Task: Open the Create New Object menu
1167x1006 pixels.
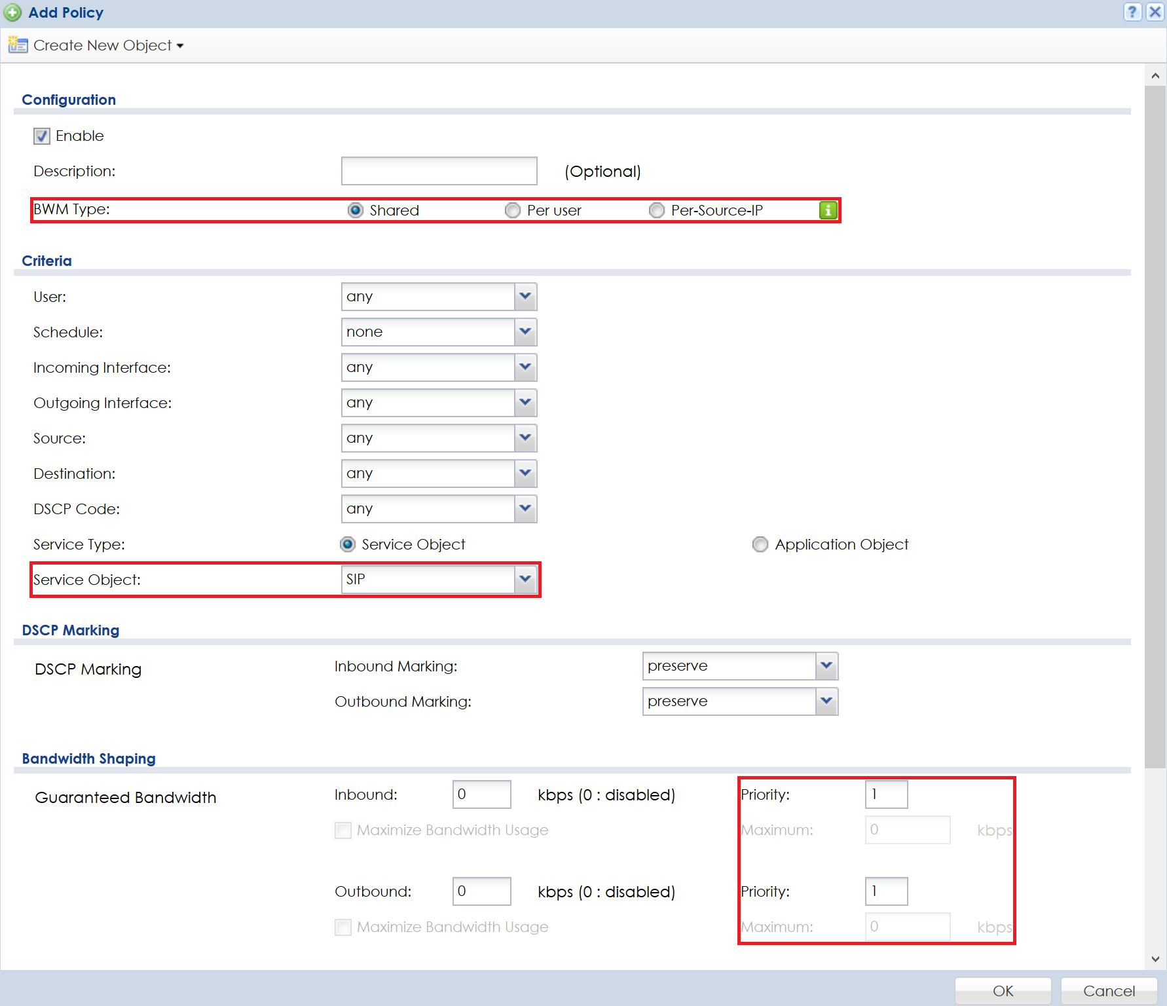Action: (x=108, y=45)
